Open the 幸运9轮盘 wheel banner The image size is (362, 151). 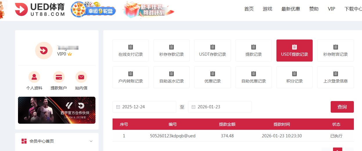point(93,10)
